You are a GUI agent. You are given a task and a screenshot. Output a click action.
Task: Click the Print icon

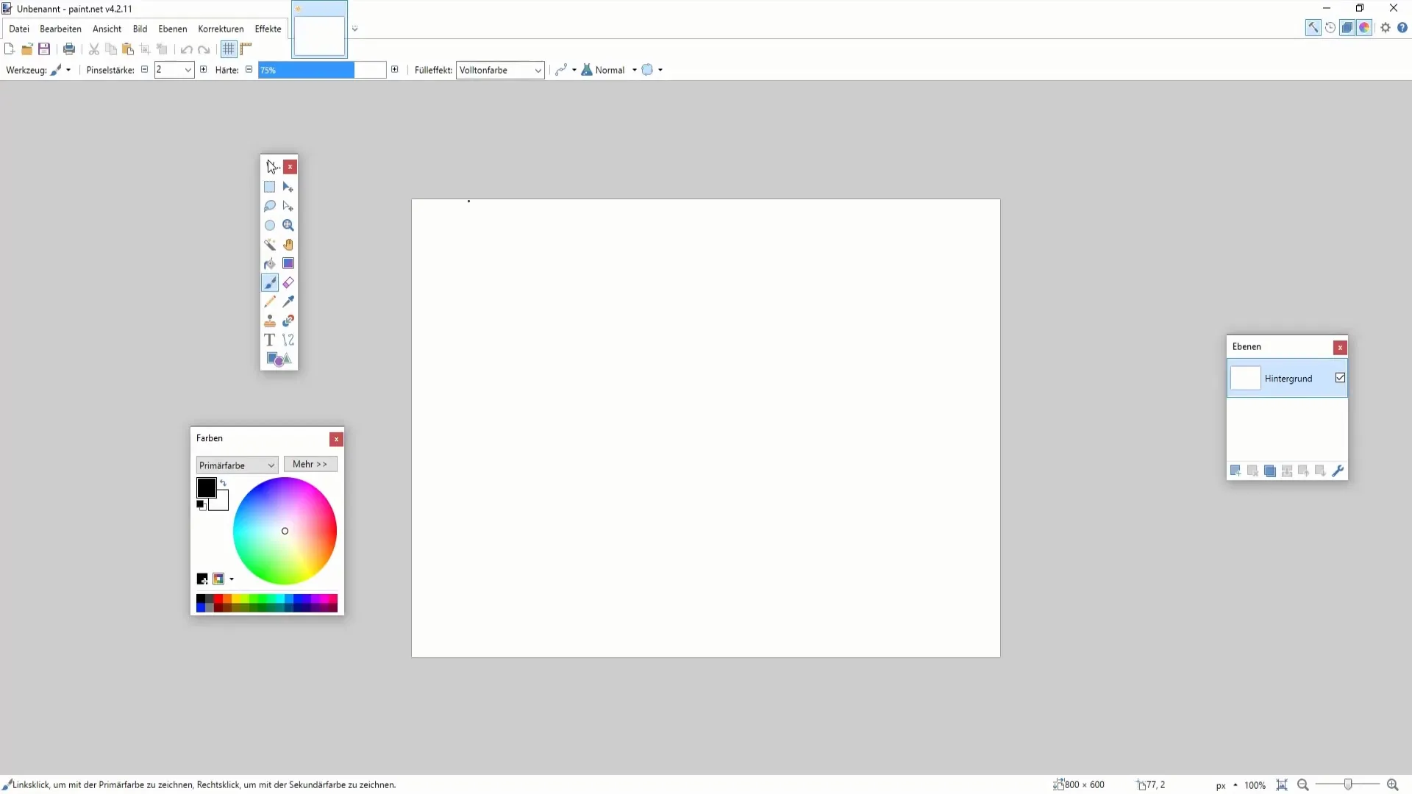coord(69,49)
